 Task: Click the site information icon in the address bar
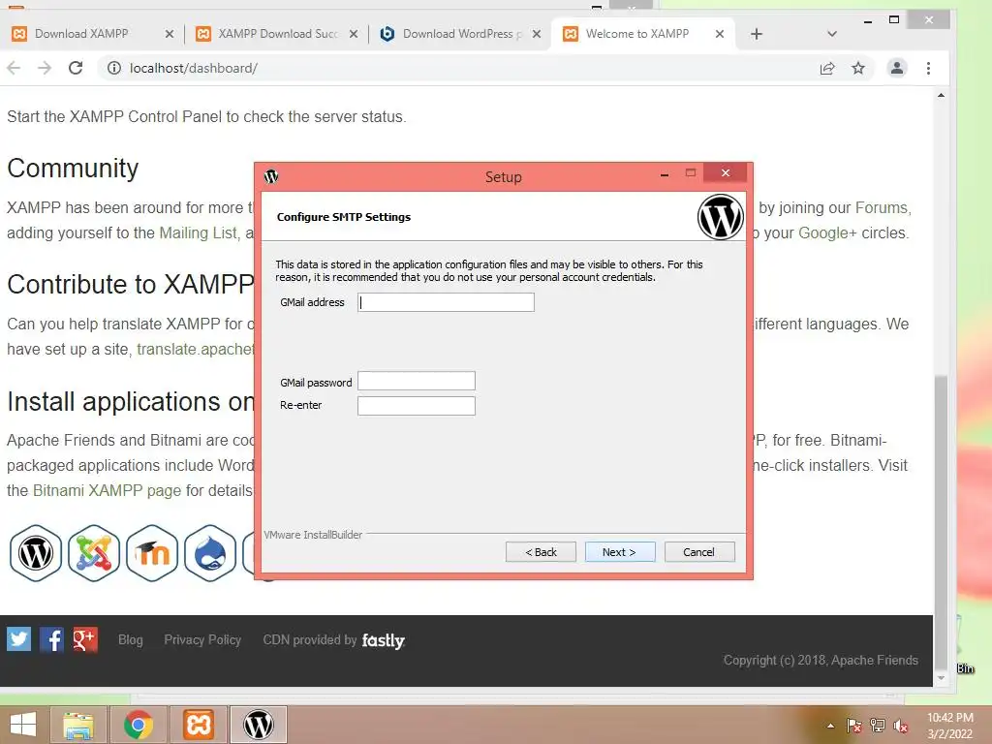click(x=114, y=68)
